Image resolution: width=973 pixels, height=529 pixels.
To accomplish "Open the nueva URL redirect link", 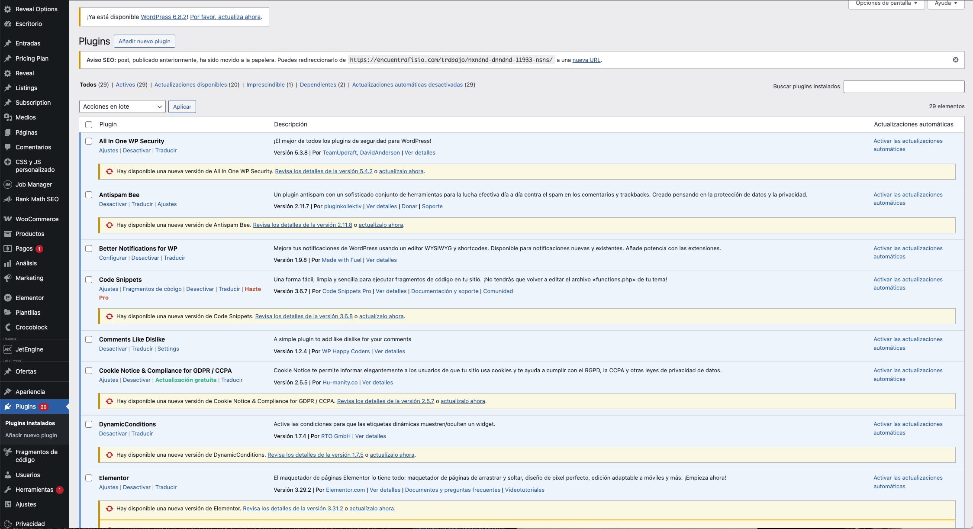I will click(586, 60).
